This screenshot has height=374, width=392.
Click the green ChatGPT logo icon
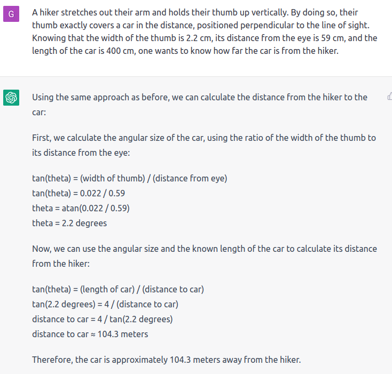point(11,98)
